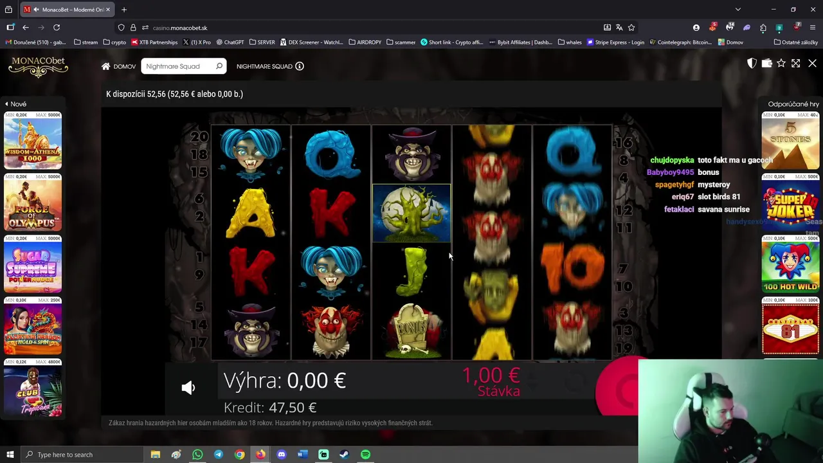Screen dimensions: 823x463
Task: Switch to the MonacoBet browser tab
Action: click(68, 10)
